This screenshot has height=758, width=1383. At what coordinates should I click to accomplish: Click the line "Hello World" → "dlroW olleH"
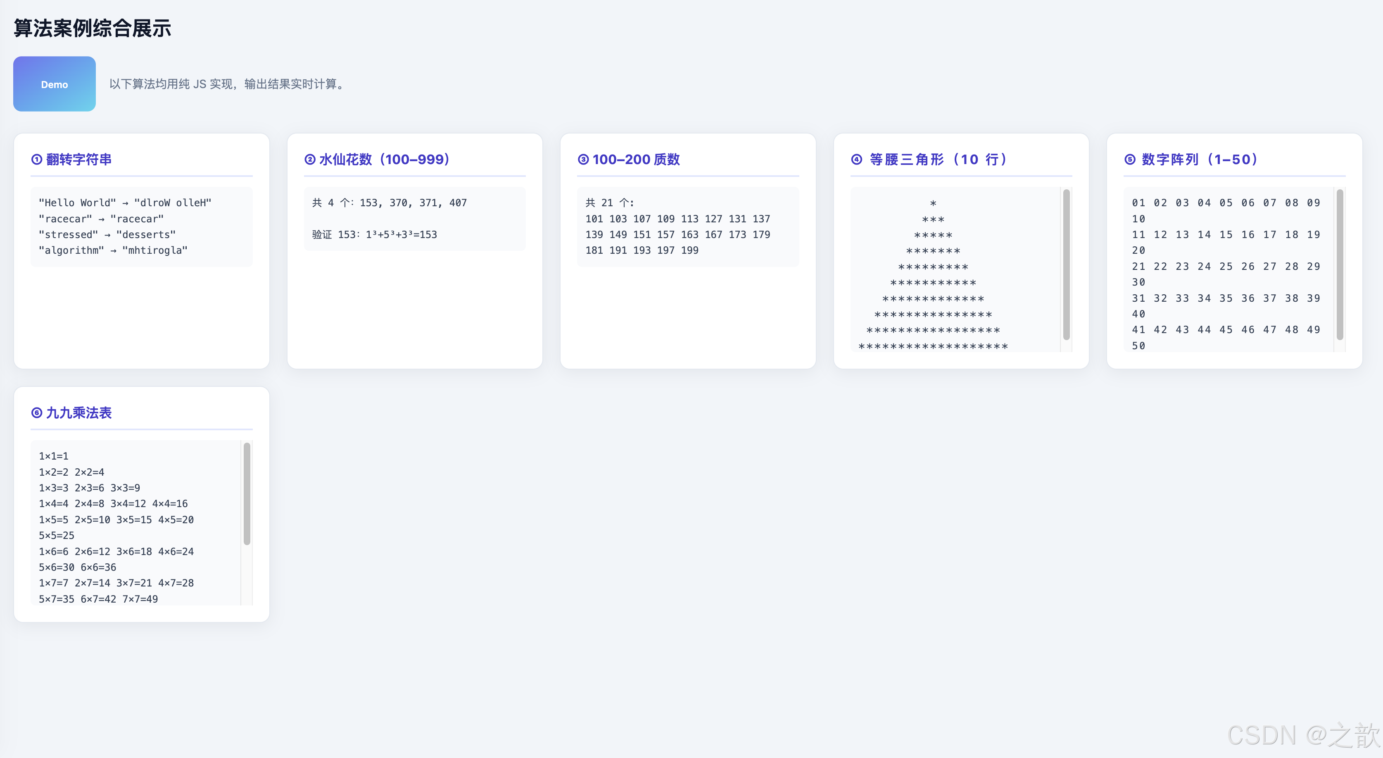click(125, 203)
